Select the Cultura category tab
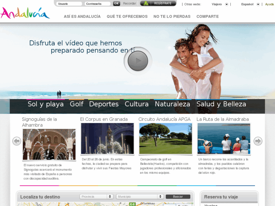Screen dimensions: 275x206 tap(137, 104)
